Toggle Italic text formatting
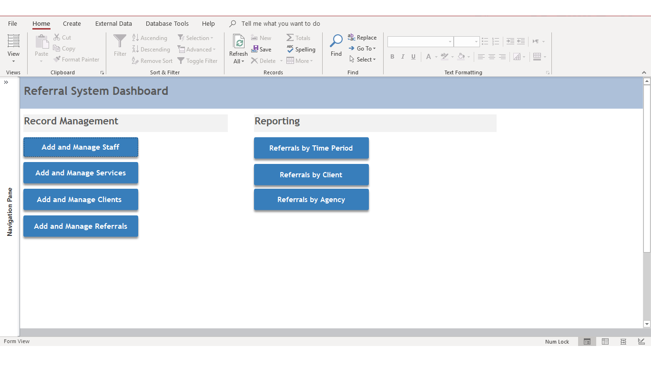The image size is (651, 366). [x=403, y=57]
